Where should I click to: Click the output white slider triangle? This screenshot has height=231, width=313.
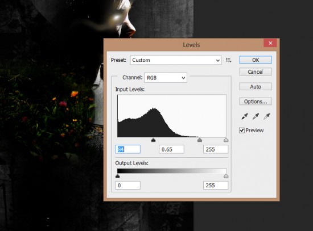point(226,176)
